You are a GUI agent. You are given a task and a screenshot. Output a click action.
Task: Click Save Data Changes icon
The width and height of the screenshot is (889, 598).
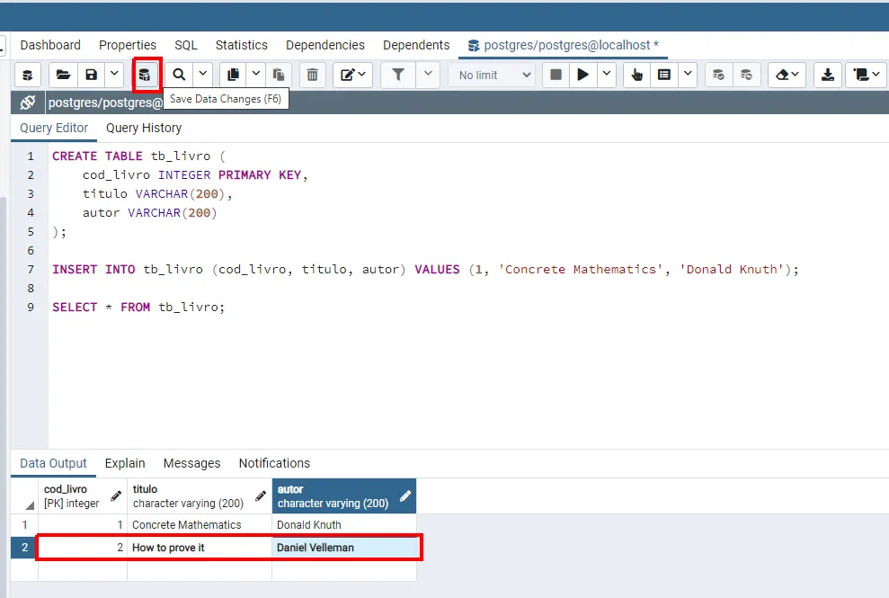[x=145, y=75]
